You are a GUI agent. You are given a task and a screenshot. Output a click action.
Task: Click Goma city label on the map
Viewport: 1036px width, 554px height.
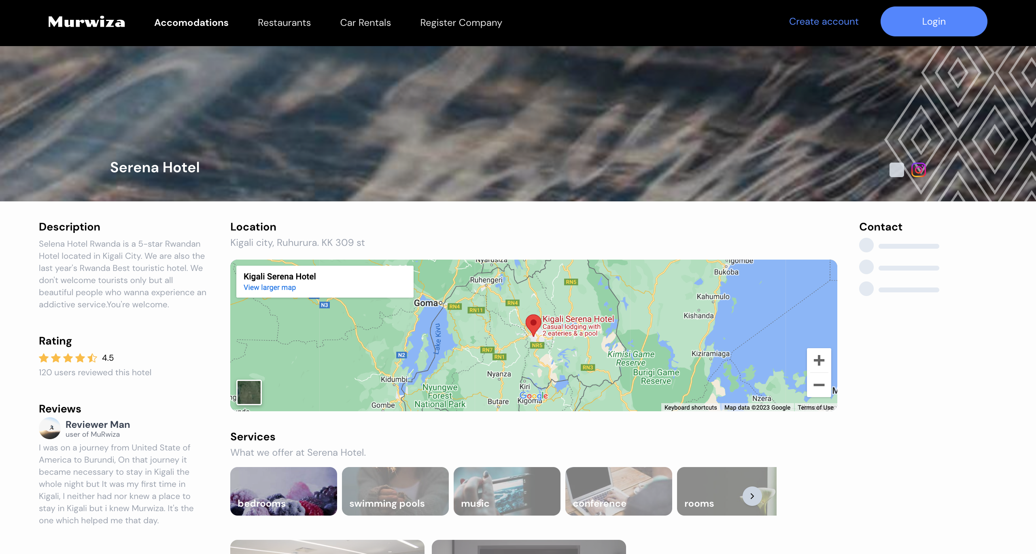426,303
